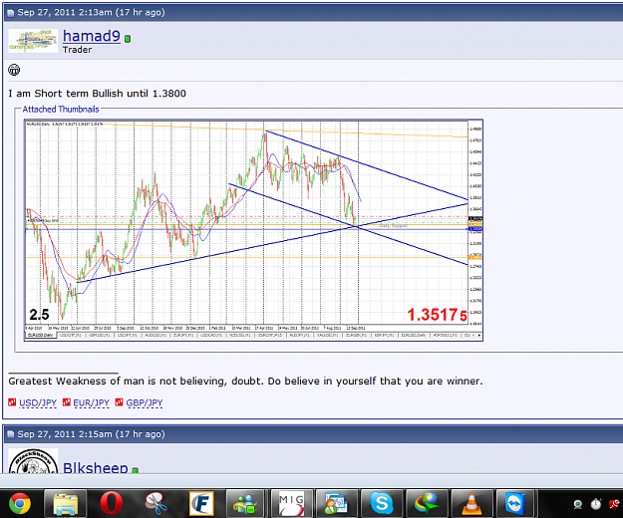Image resolution: width=623 pixels, height=518 pixels.
Task: Click the 'Trader' title under hamad9
Action: tap(77, 50)
